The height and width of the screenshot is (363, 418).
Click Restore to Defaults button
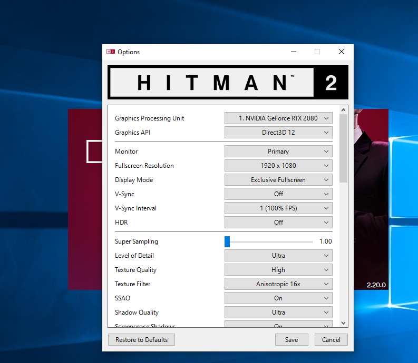click(x=142, y=340)
